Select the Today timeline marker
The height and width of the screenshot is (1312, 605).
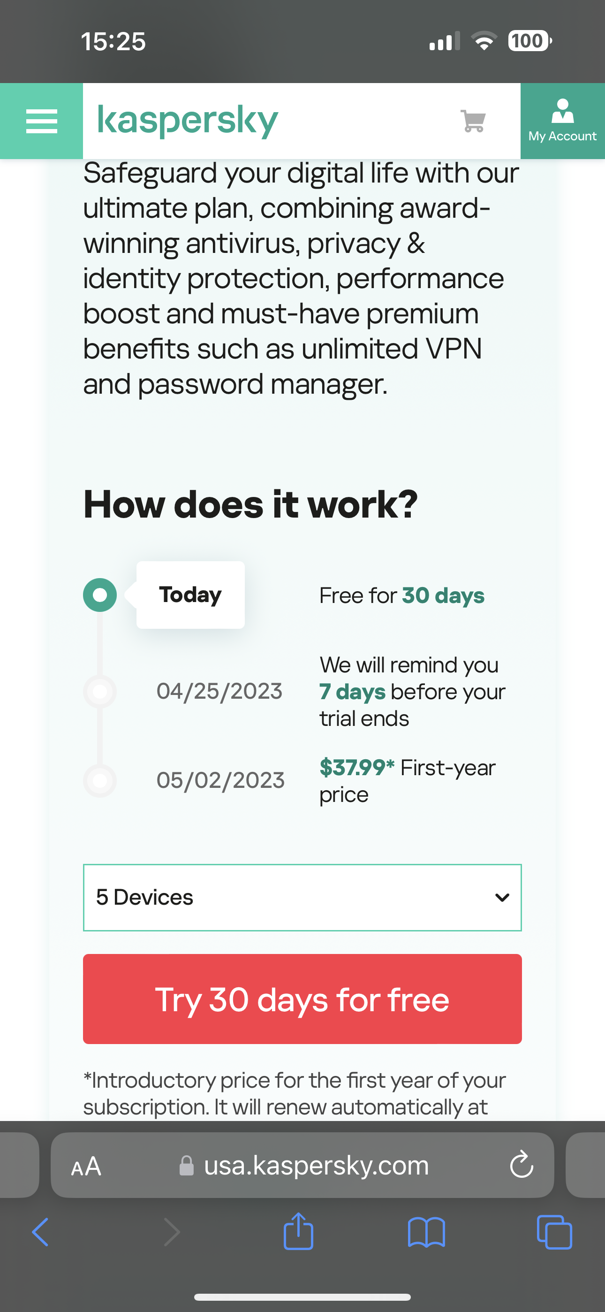(x=100, y=595)
